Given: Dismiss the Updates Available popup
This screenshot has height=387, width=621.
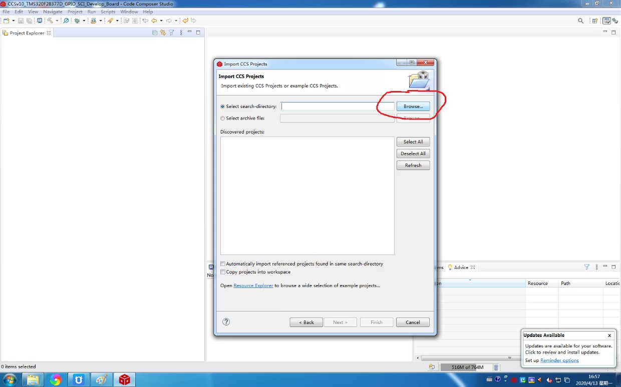Looking at the screenshot, I should pyautogui.click(x=609, y=335).
